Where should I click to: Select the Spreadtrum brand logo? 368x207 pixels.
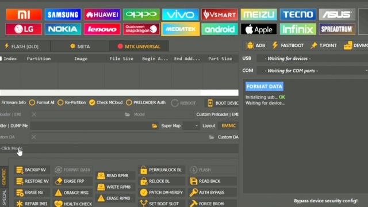(337, 29)
